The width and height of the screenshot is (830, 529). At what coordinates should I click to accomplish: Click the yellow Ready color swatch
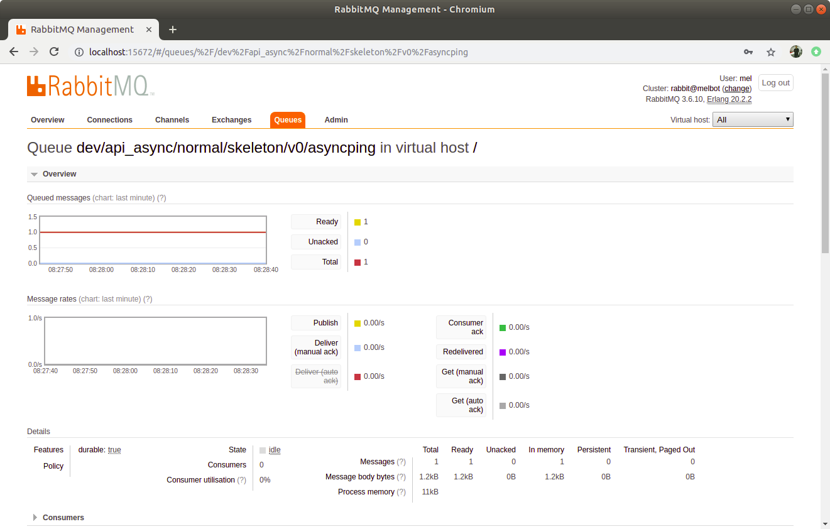358,222
